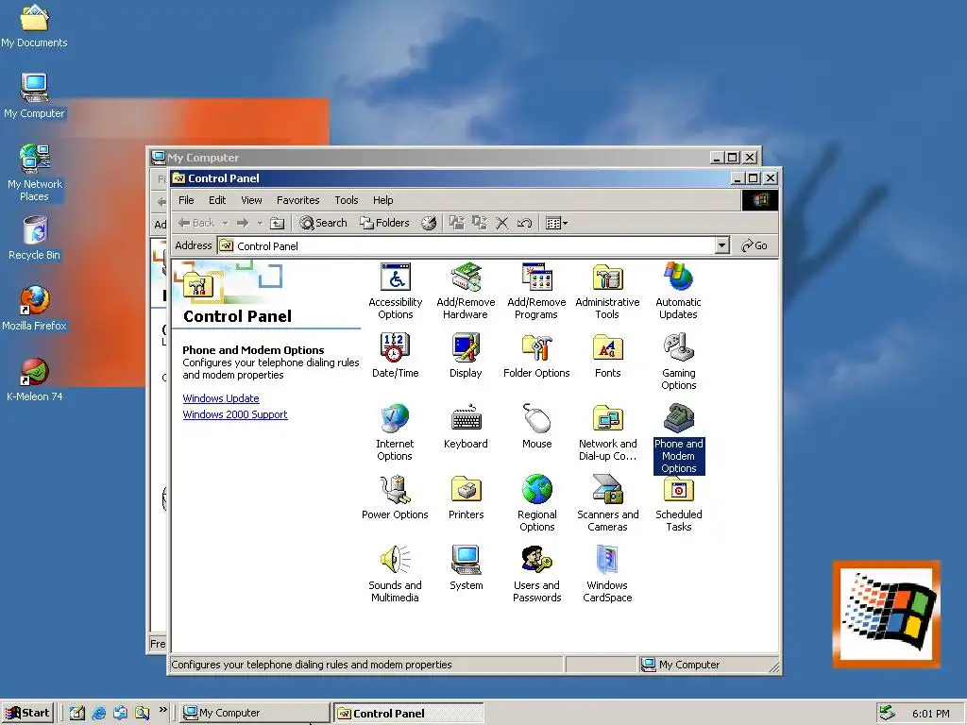The image size is (967, 725).
Task: Open Sounds and Multimedia icon
Action: (395, 560)
